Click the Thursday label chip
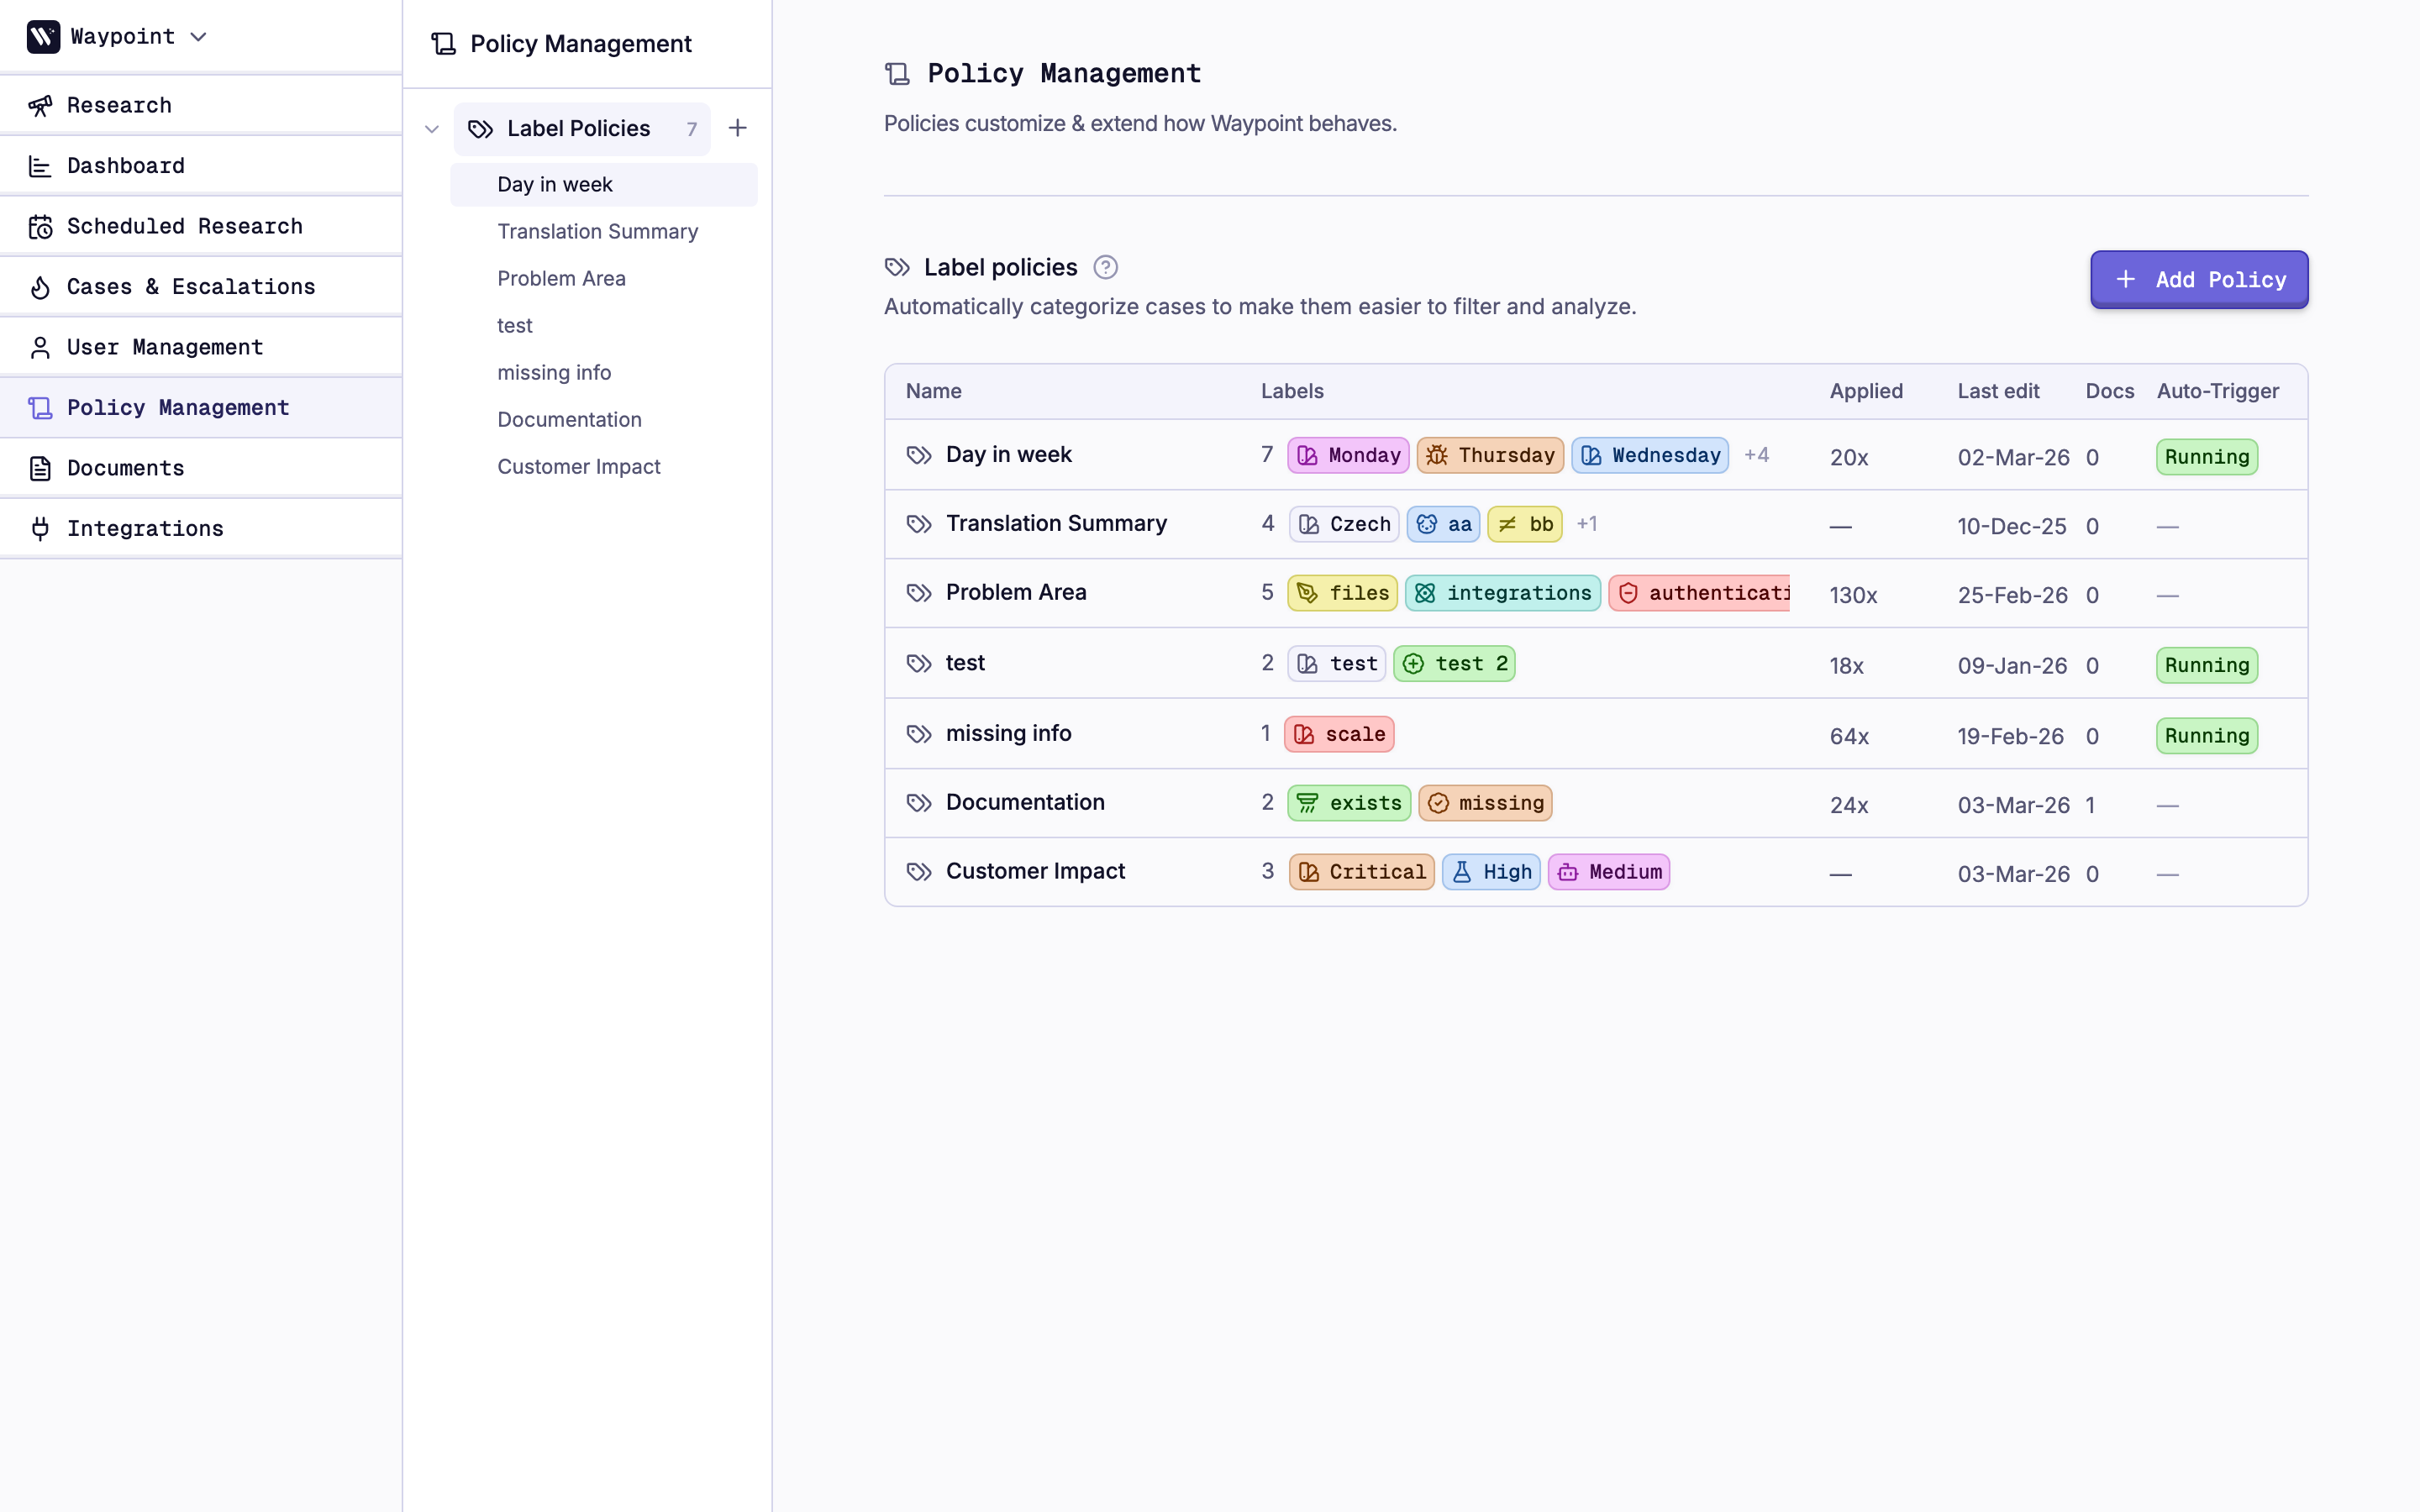Viewport: 2420px width, 1512px height. pos(1490,455)
